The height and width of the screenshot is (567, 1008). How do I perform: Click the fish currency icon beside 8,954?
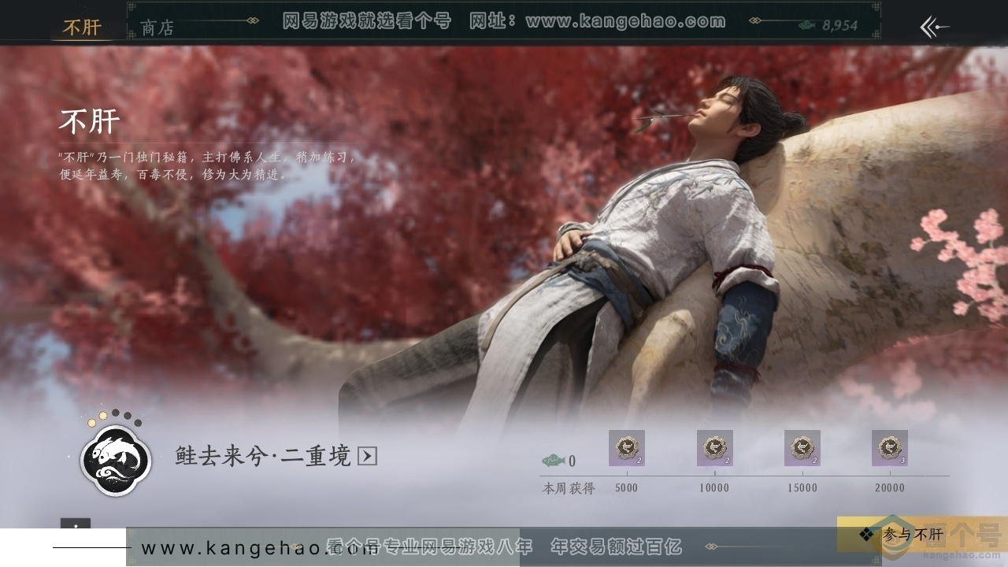806,25
